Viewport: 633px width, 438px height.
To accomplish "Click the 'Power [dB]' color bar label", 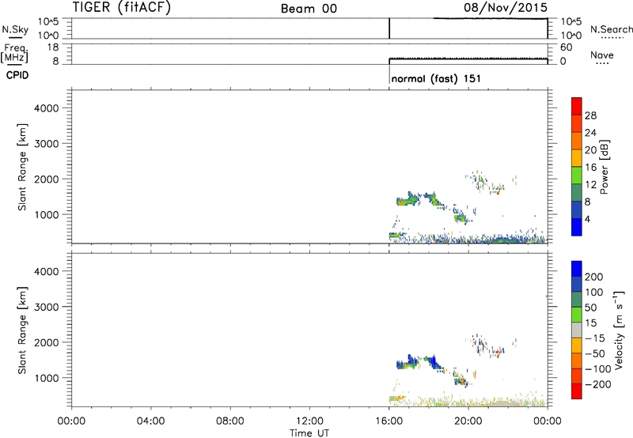I will (604, 167).
